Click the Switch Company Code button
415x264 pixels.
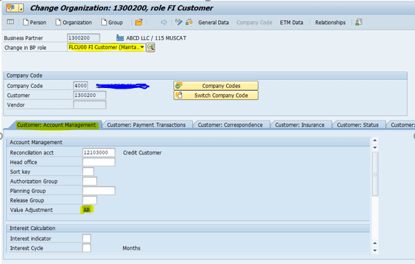(x=216, y=96)
